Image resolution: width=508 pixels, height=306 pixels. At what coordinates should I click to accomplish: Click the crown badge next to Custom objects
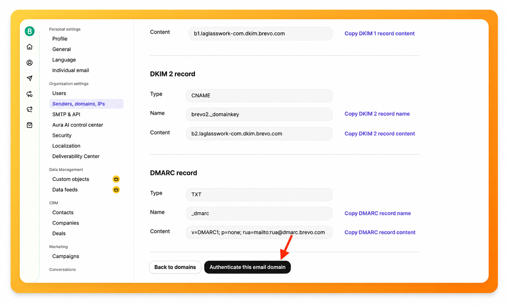pos(116,179)
